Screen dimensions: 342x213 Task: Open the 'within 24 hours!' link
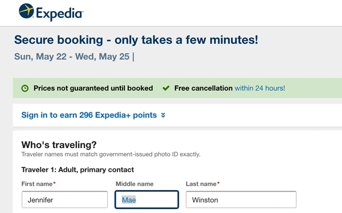(x=260, y=88)
